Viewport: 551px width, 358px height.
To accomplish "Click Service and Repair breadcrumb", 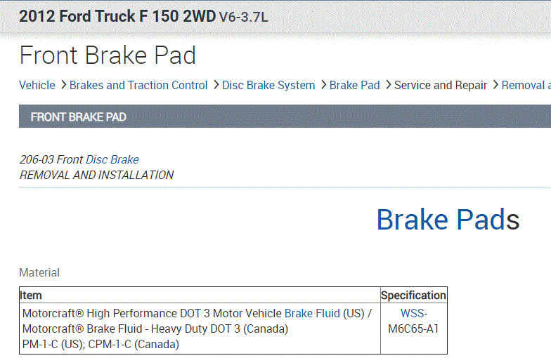I will tap(441, 85).
